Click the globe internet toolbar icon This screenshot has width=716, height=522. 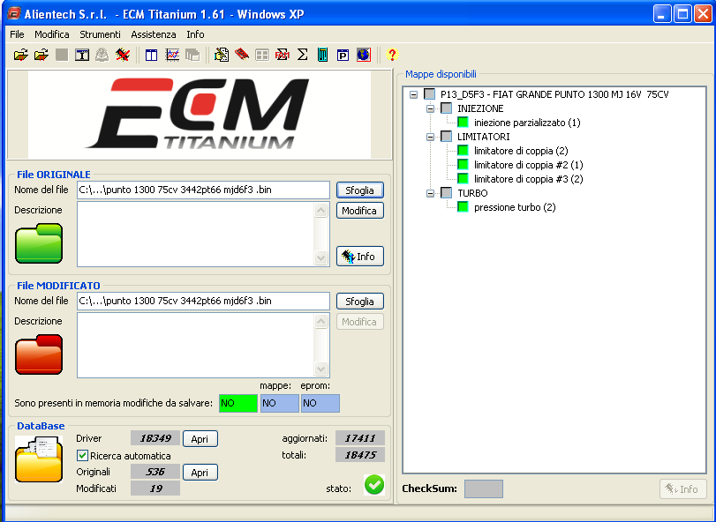click(x=364, y=56)
